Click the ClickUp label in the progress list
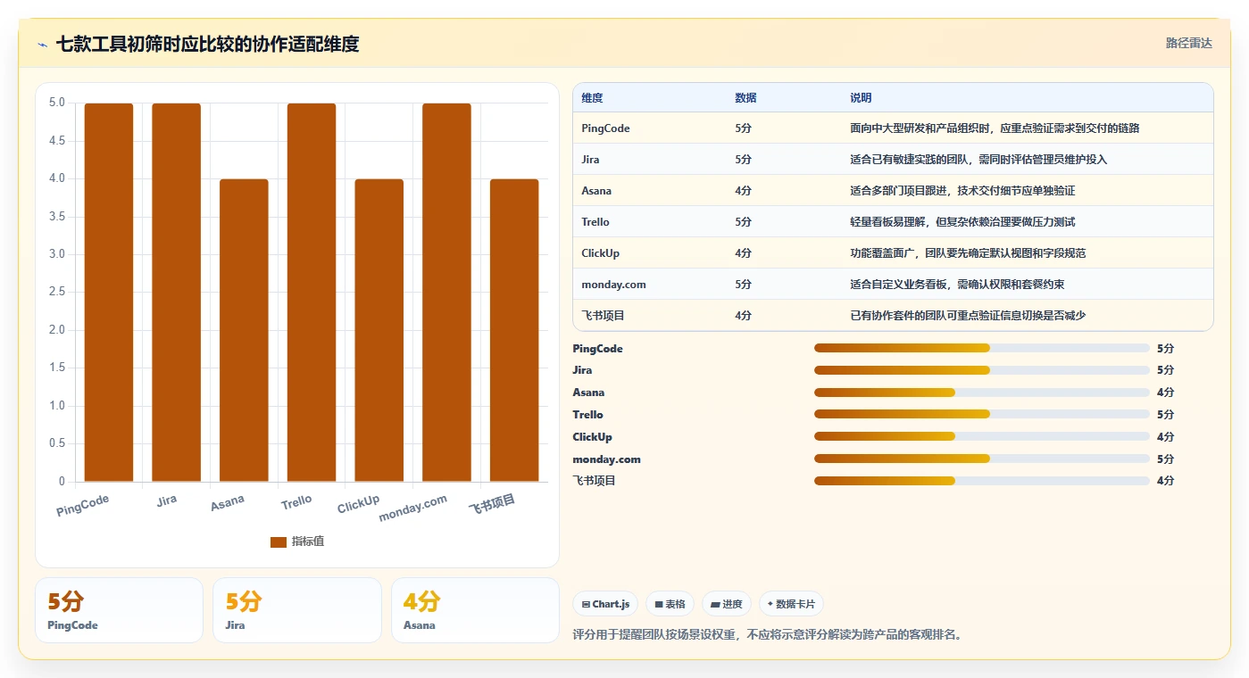The height and width of the screenshot is (678, 1249). coord(592,437)
